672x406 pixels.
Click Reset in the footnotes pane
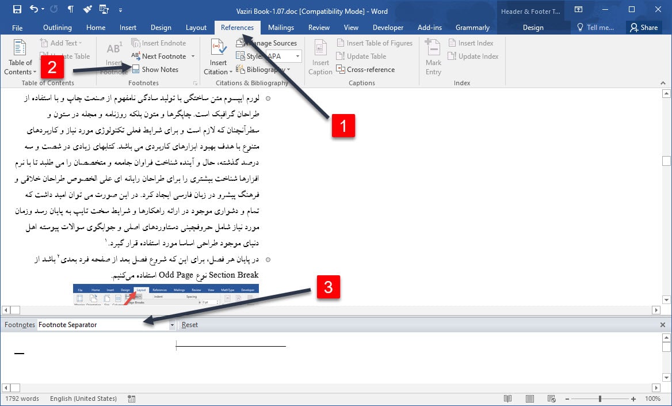click(189, 325)
